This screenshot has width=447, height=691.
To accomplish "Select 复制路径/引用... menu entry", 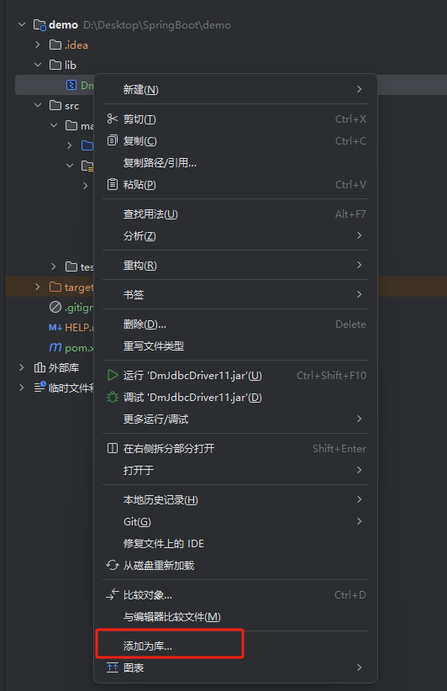I will pyautogui.click(x=235, y=162).
